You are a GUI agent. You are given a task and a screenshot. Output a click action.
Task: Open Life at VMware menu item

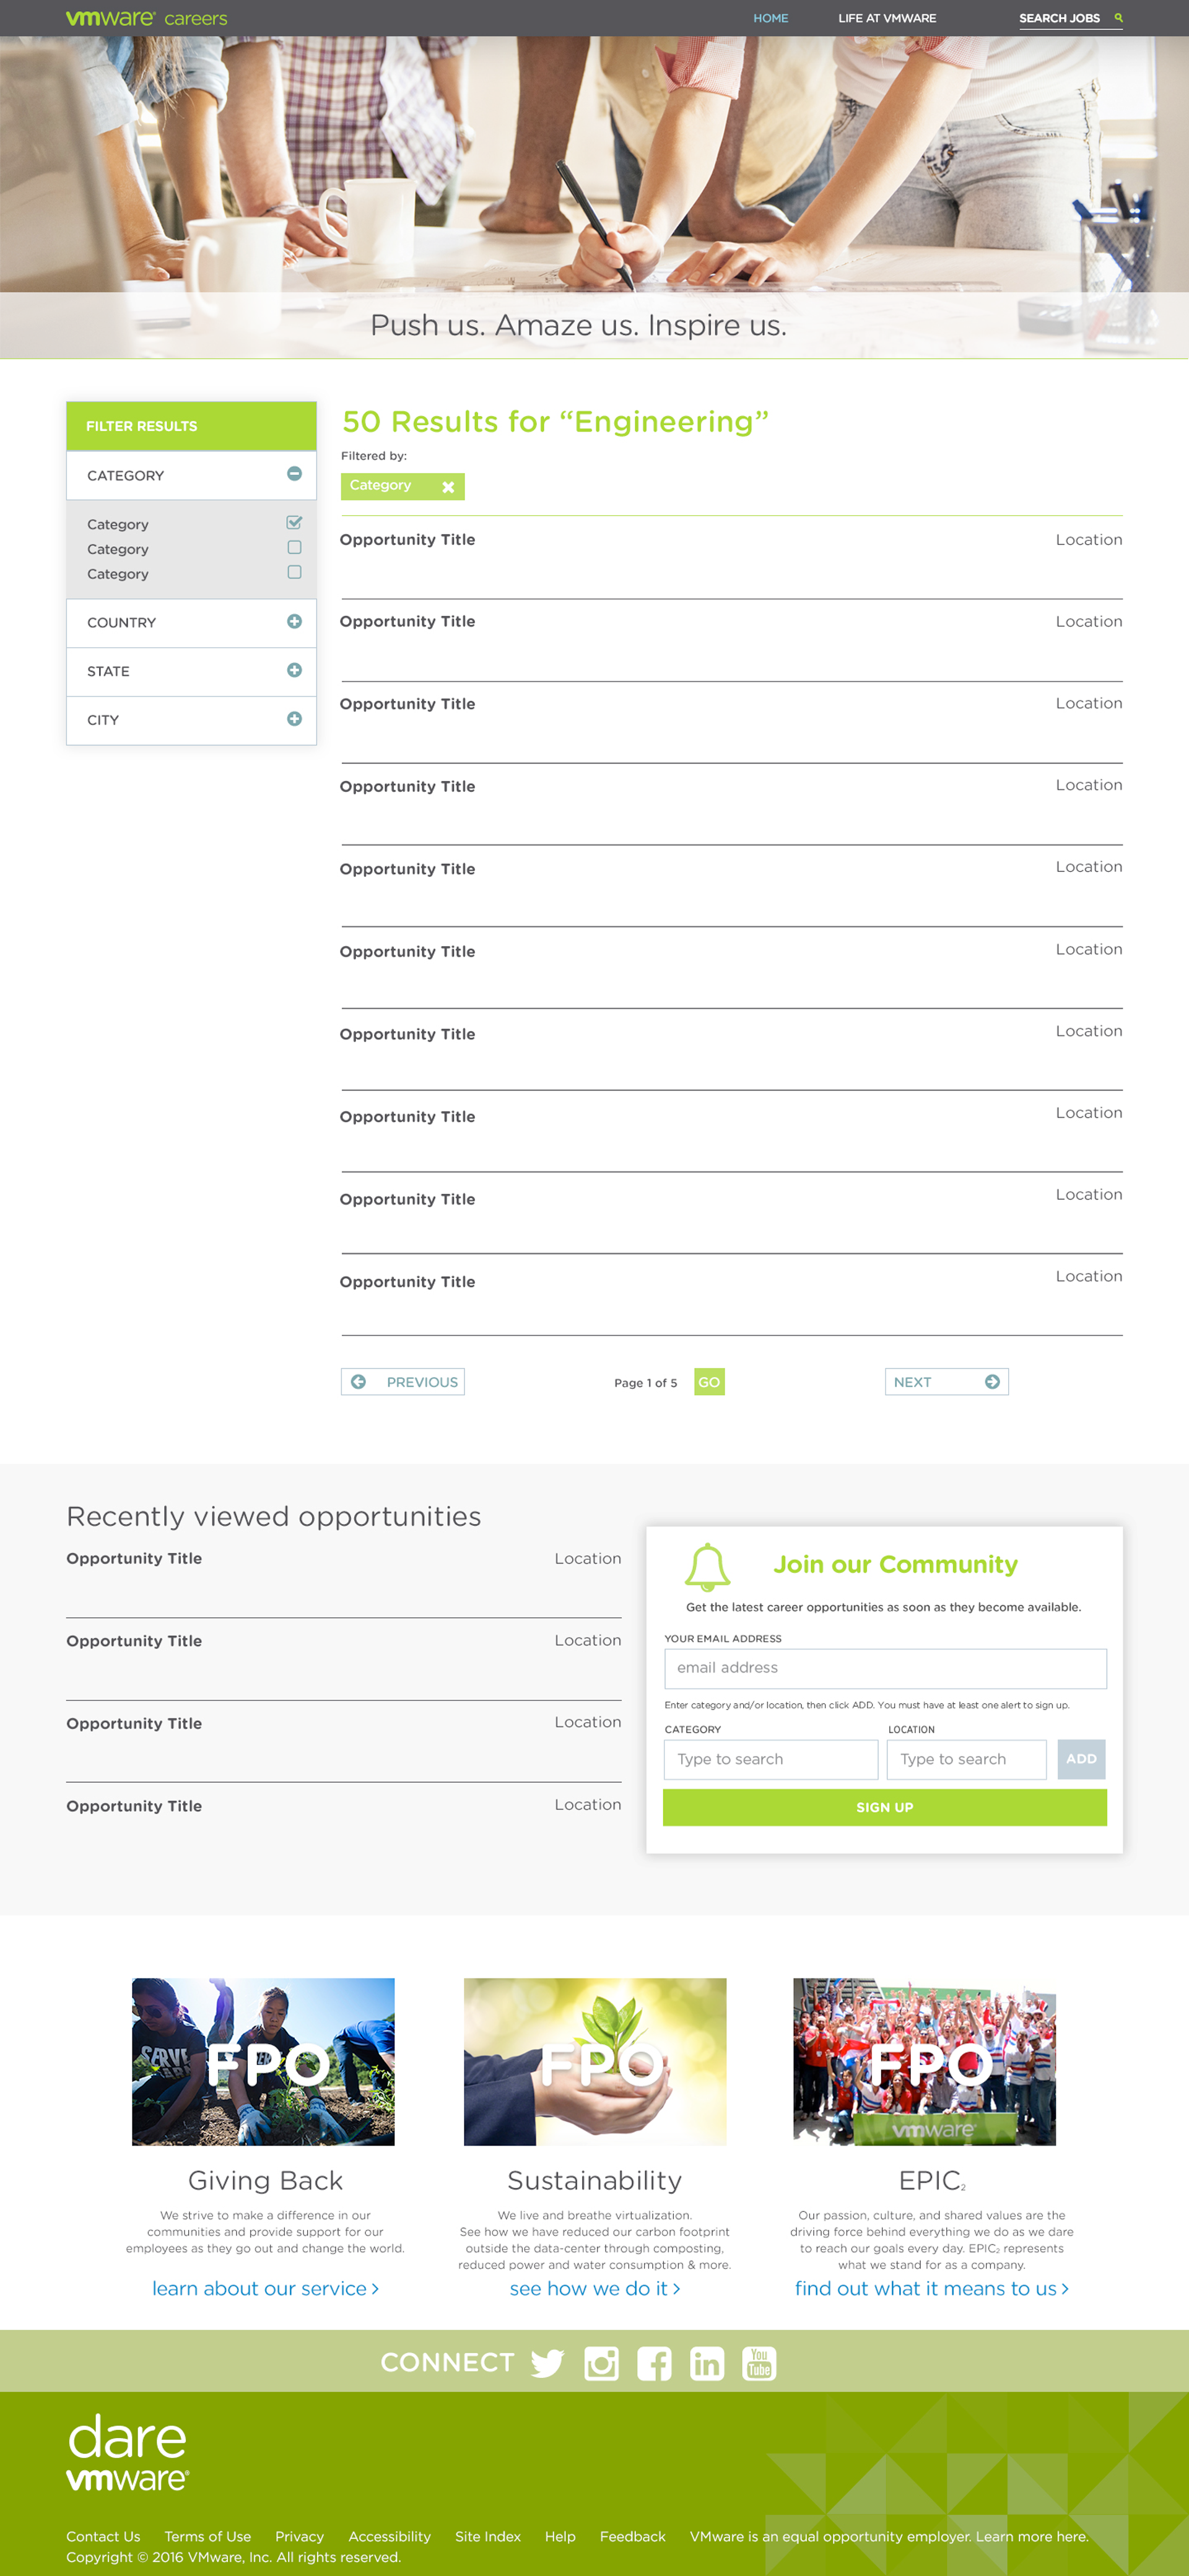tap(887, 18)
